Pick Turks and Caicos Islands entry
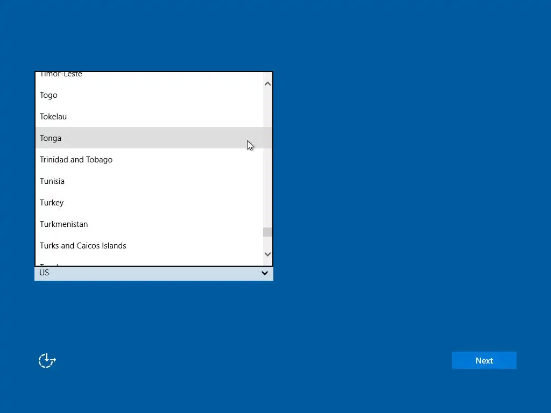Viewport: 551px width, 413px height. point(150,245)
